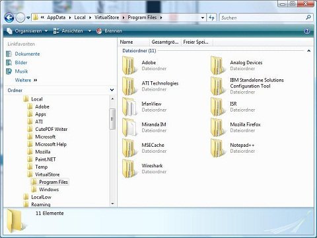Viewport: 317px width, 238px height.
Task: Click Program Files in the address breadcrumb
Action: (x=142, y=17)
